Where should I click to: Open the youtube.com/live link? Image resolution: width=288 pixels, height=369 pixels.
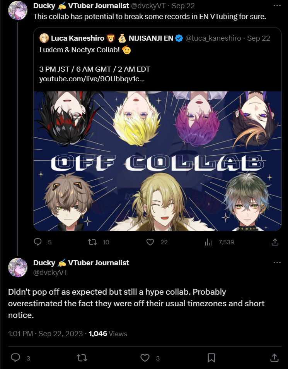click(92, 79)
